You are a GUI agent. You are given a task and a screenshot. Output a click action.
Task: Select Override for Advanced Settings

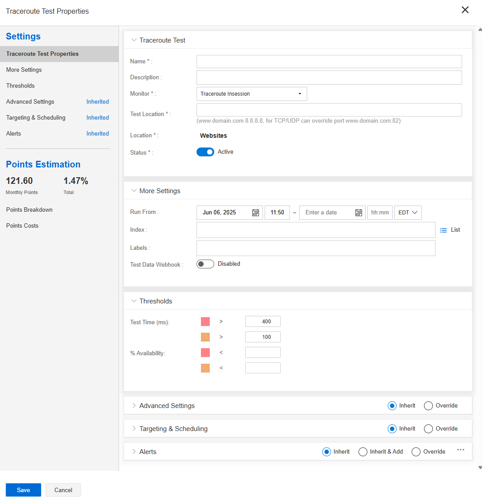click(428, 406)
